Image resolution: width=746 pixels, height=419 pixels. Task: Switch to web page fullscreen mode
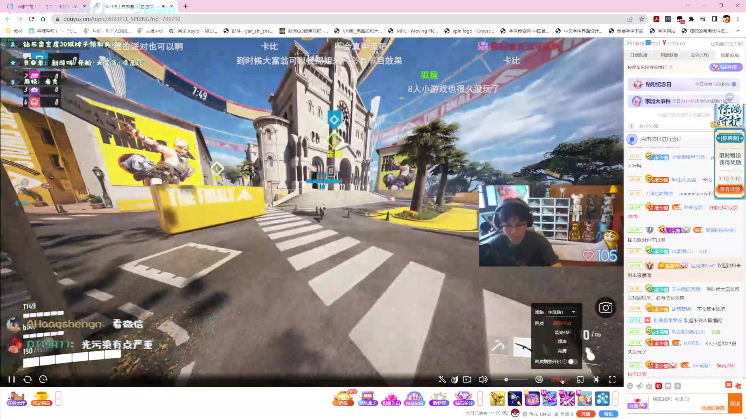point(596,379)
